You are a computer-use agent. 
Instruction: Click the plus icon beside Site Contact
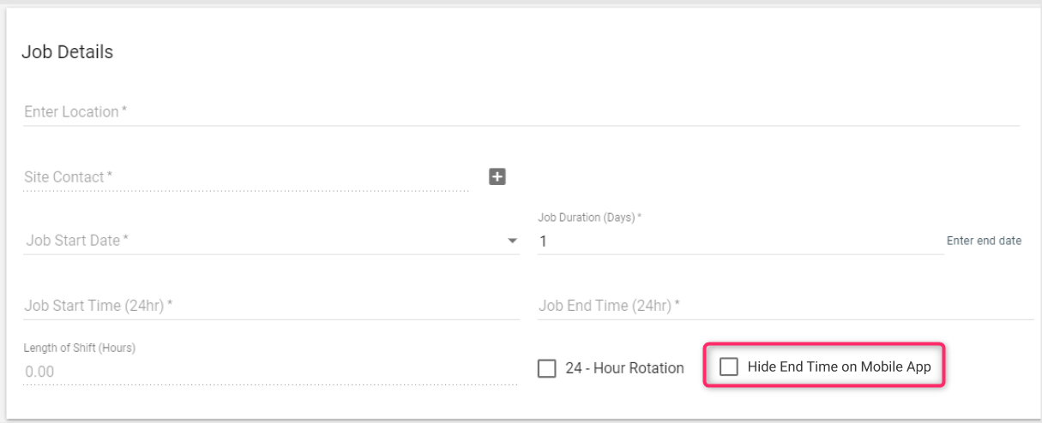(497, 176)
